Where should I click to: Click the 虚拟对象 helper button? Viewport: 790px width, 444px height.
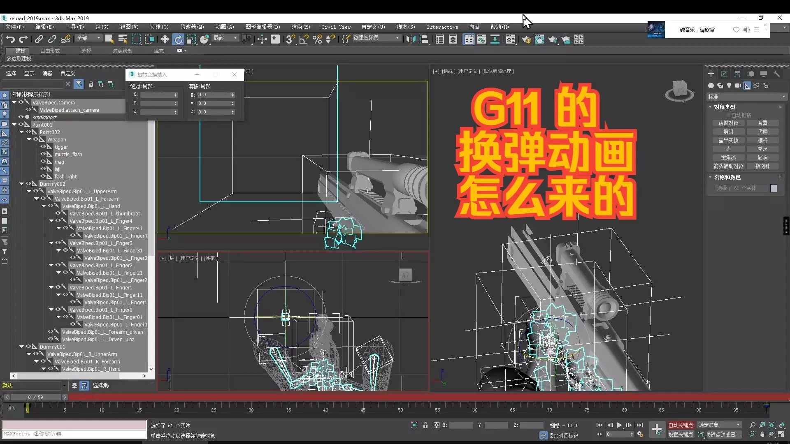click(x=728, y=123)
